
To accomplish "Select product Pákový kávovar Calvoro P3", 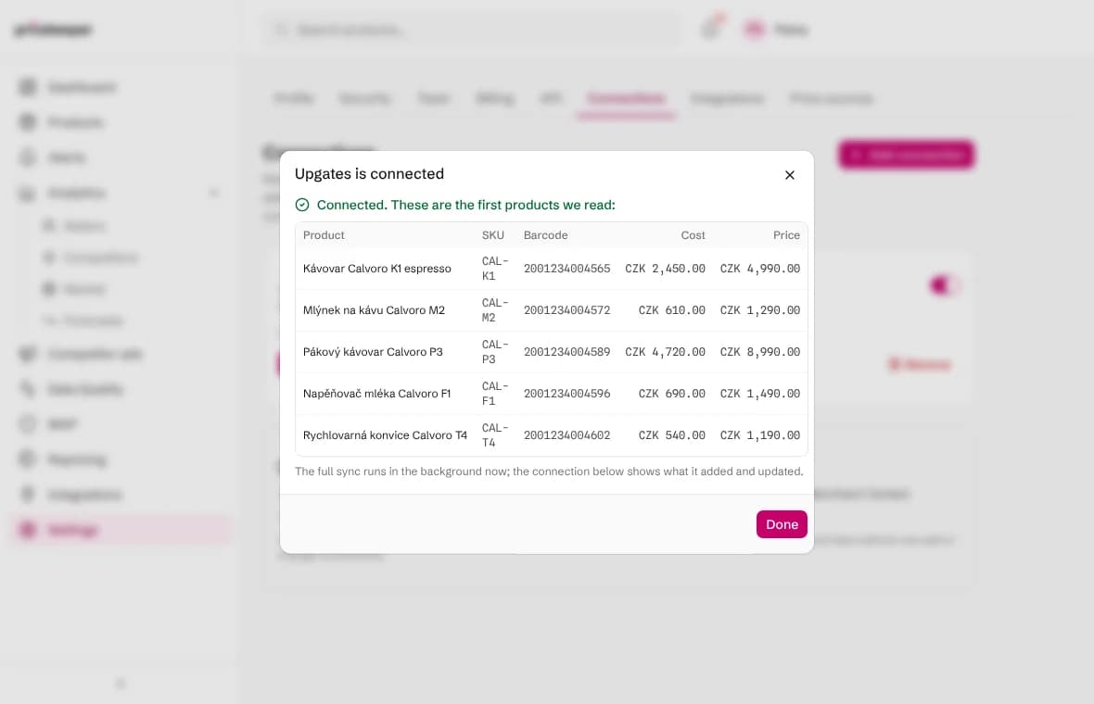I will (373, 352).
